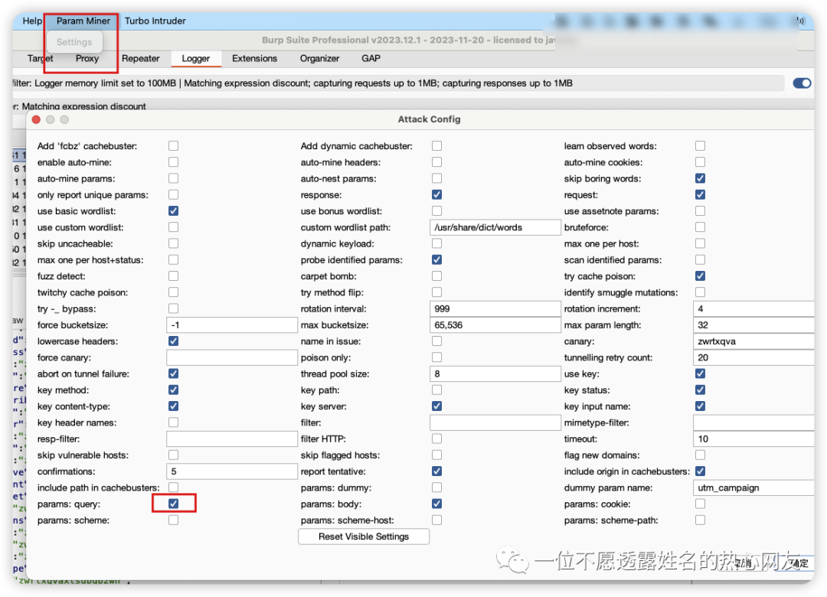Enable use custom wordlist checkbox
The width and height of the screenshot is (827, 597).
pos(173,227)
